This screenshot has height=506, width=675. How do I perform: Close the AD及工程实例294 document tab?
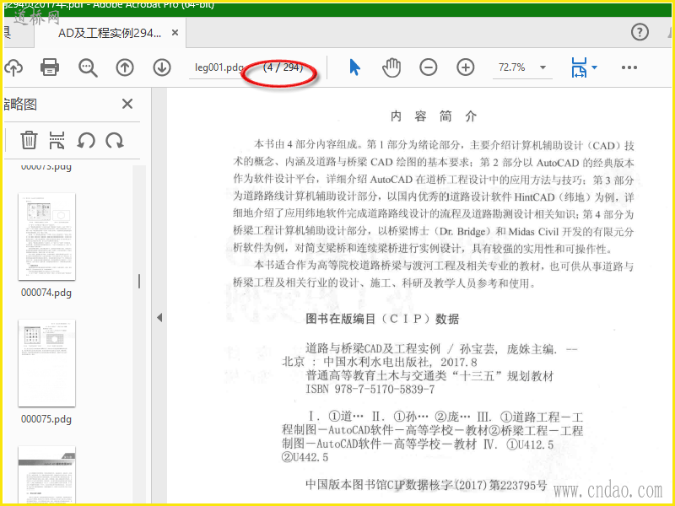(175, 33)
